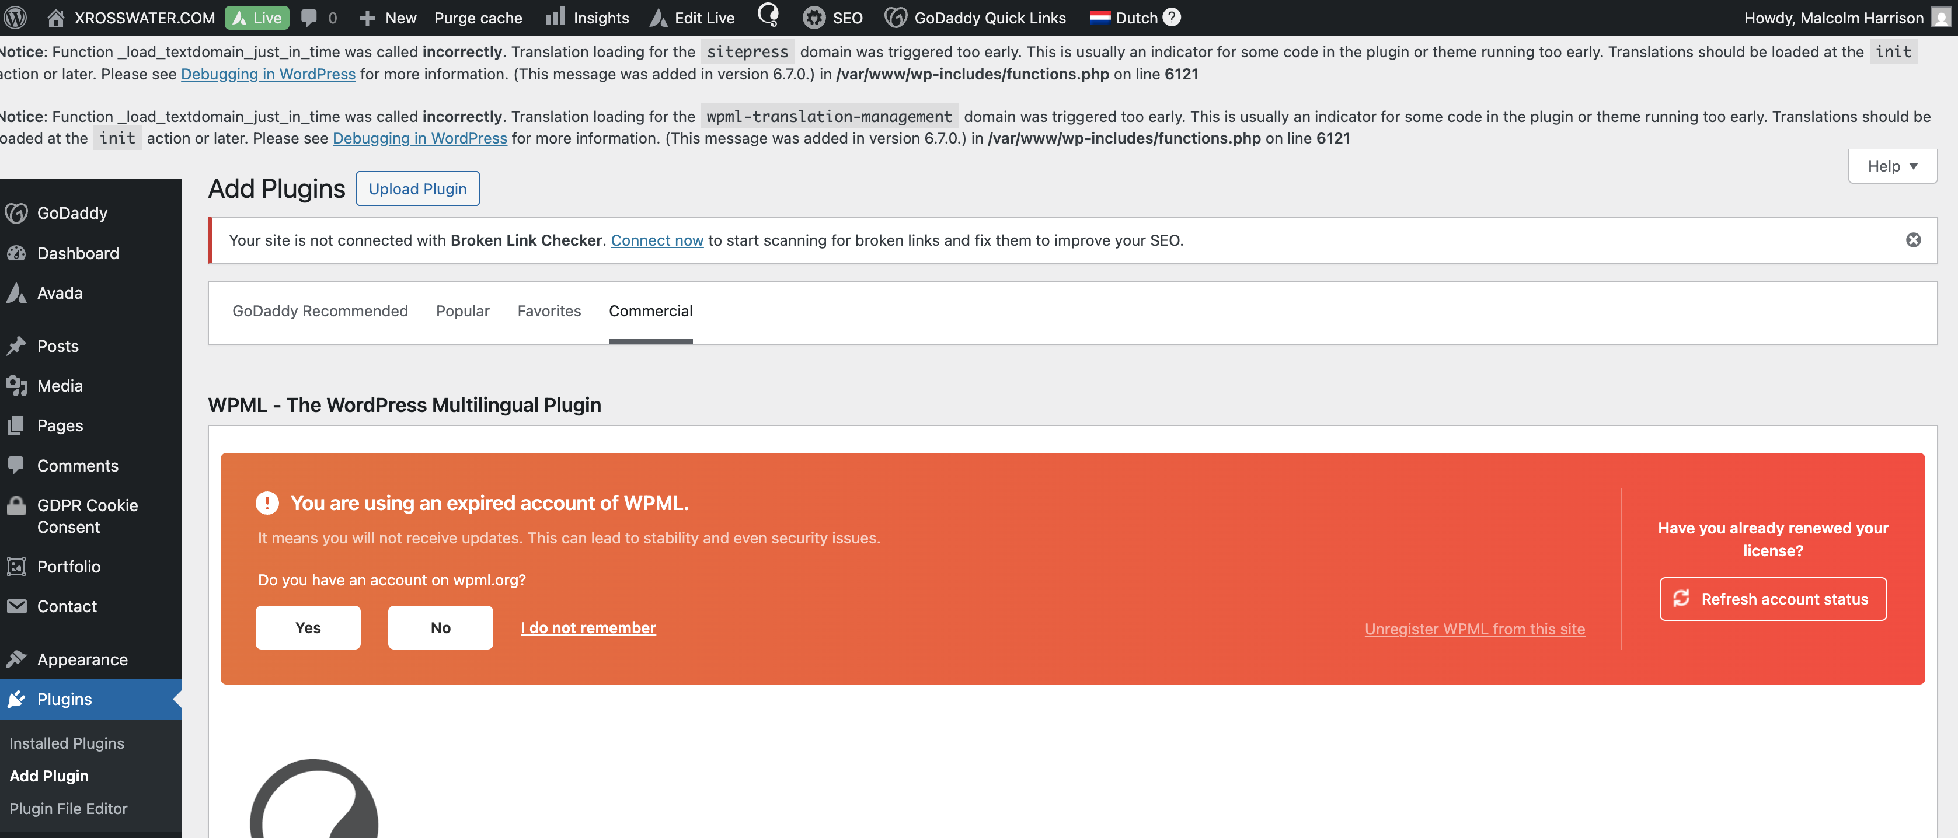1958x838 pixels.
Task: Open Portfolio icon in sidebar
Action: click(16, 566)
